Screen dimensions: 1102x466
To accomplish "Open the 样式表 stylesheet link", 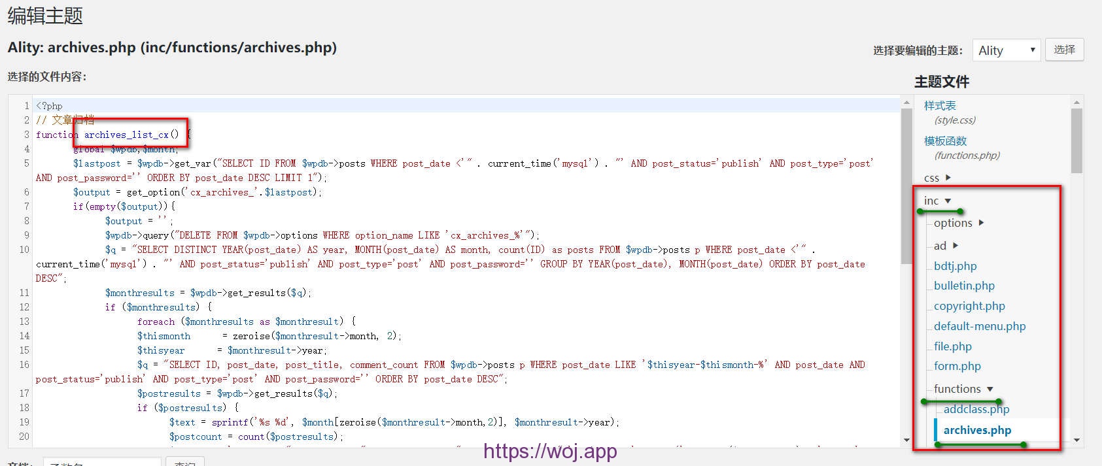I will coord(940,106).
